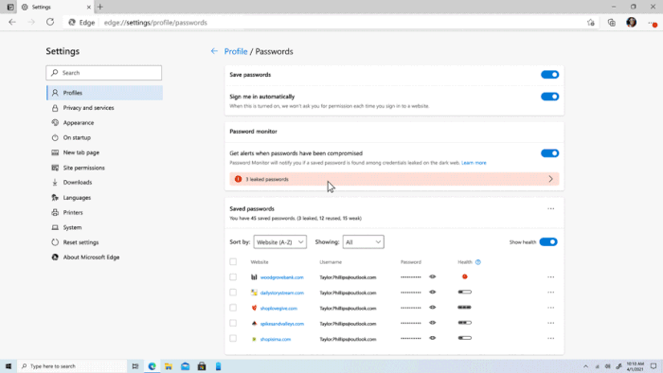
Task: Check the shoplovegive.com row checkbox
Action: click(x=233, y=308)
